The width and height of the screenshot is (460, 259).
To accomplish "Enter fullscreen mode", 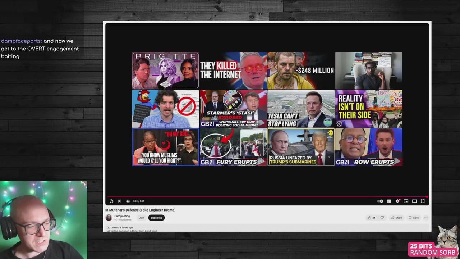I will point(423,201).
